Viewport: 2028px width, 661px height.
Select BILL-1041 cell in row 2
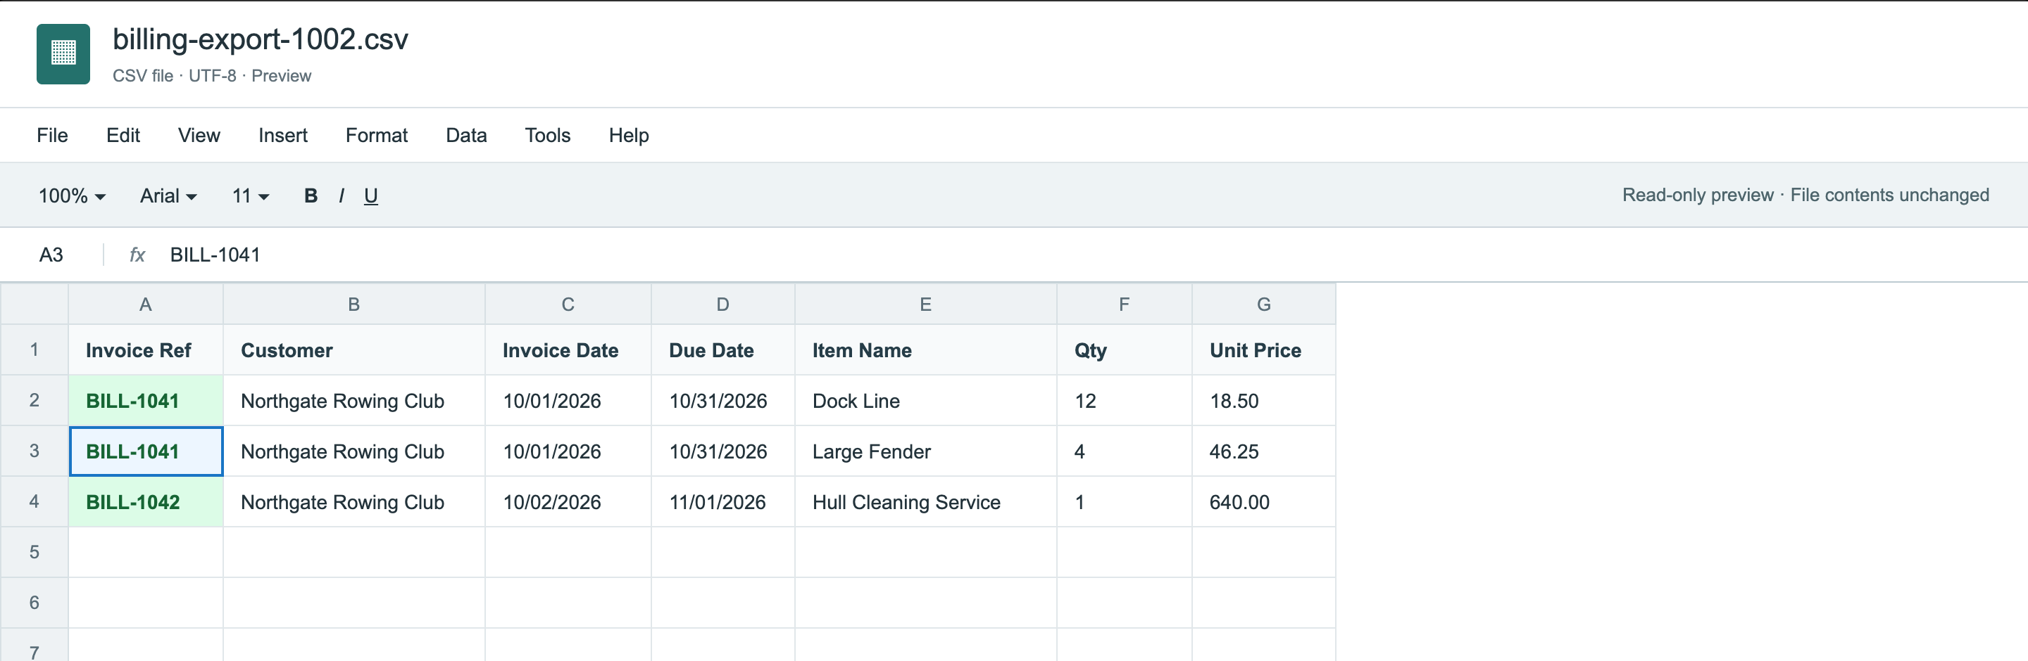click(x=146, y=401)
